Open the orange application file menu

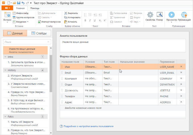point(7,8)
